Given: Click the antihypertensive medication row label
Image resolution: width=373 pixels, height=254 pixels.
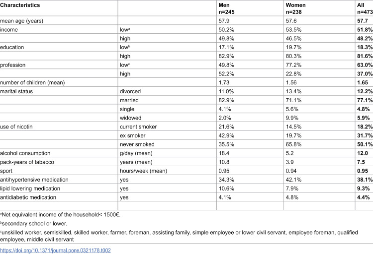Looking at the screenshot, I should tap(34, 180).
